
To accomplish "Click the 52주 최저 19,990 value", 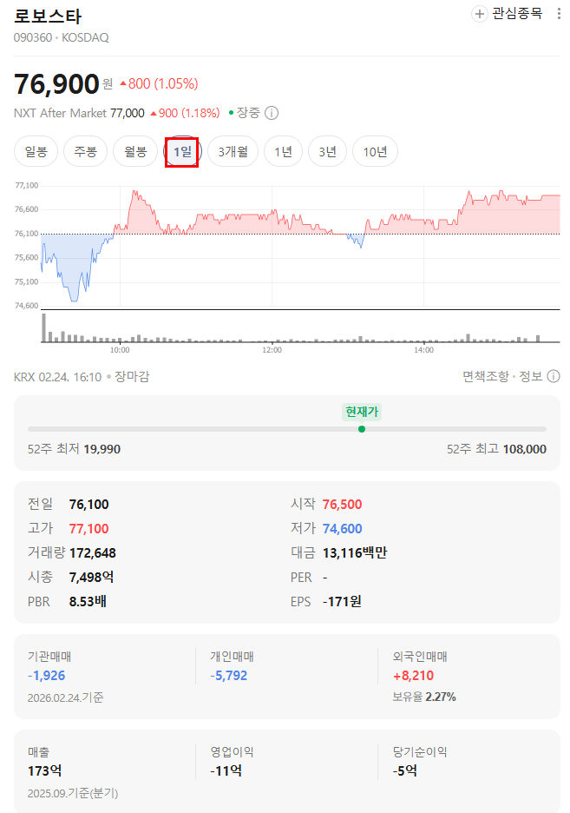I will (x=102, y=449).
